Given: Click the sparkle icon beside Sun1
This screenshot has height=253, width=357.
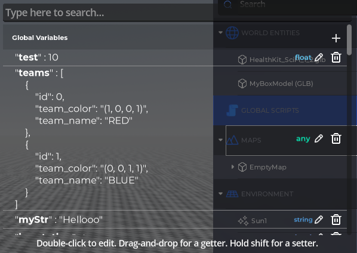Looking at the screenshot, I should [x=243, y=221].
